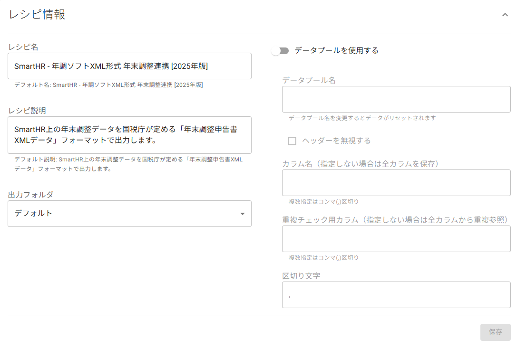Click the データプールを使用する label
Image resolution: width=517 pixels, height=348 pixels.
coord(336,50)
